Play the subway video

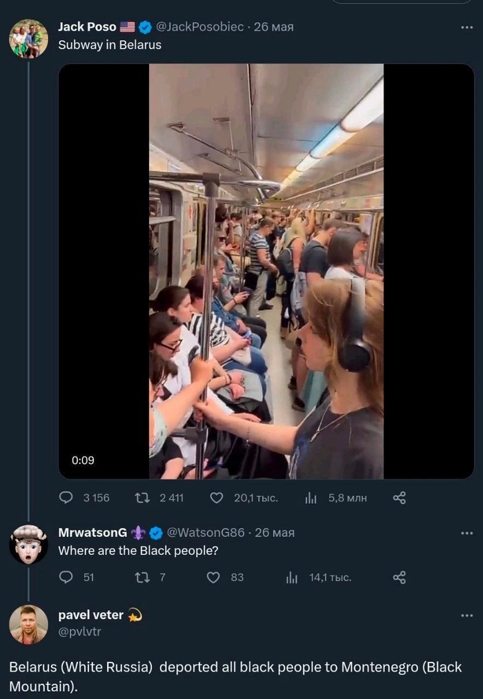click(x=266, y=272)
